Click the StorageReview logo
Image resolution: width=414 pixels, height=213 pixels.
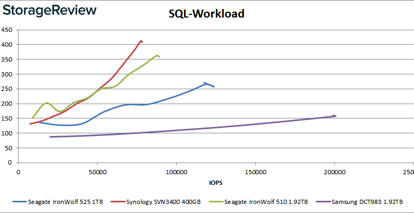click(x=50, y=12)
